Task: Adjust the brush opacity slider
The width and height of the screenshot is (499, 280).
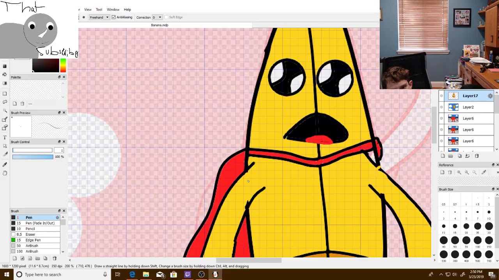Action: [32, 157]
